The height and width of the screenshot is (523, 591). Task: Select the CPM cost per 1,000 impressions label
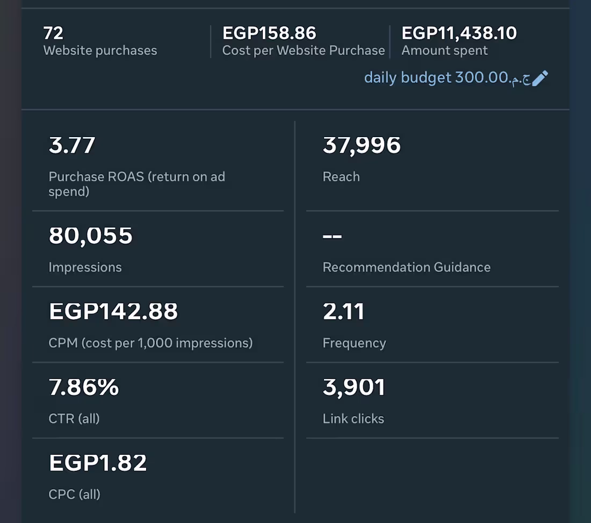tap(150, 343)
